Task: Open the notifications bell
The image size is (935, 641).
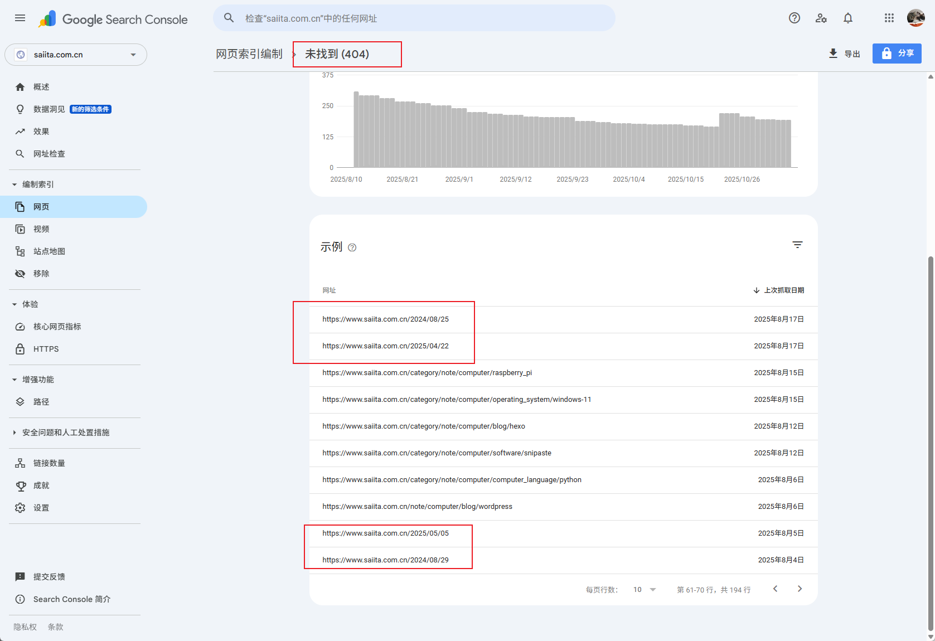Action: coord(847,18)
